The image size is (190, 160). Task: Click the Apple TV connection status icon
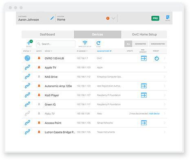pyautogui.click(x=27, y=67)
